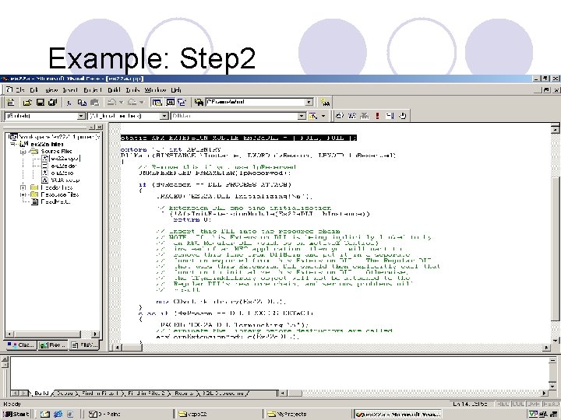Open the MyProjects taskbar button
The width and height of the screenshot is (561, 420).
(x=308, y=414)
